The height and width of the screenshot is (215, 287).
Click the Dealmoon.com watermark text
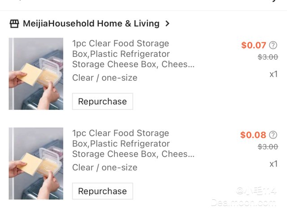(x=244, y=203)
